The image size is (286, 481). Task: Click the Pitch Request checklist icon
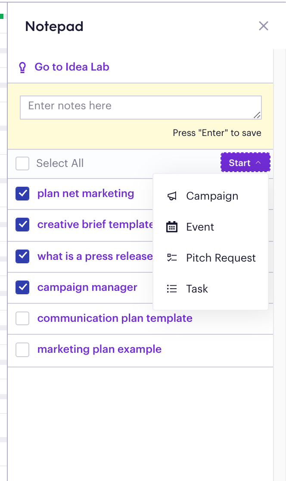click(172, 258)
